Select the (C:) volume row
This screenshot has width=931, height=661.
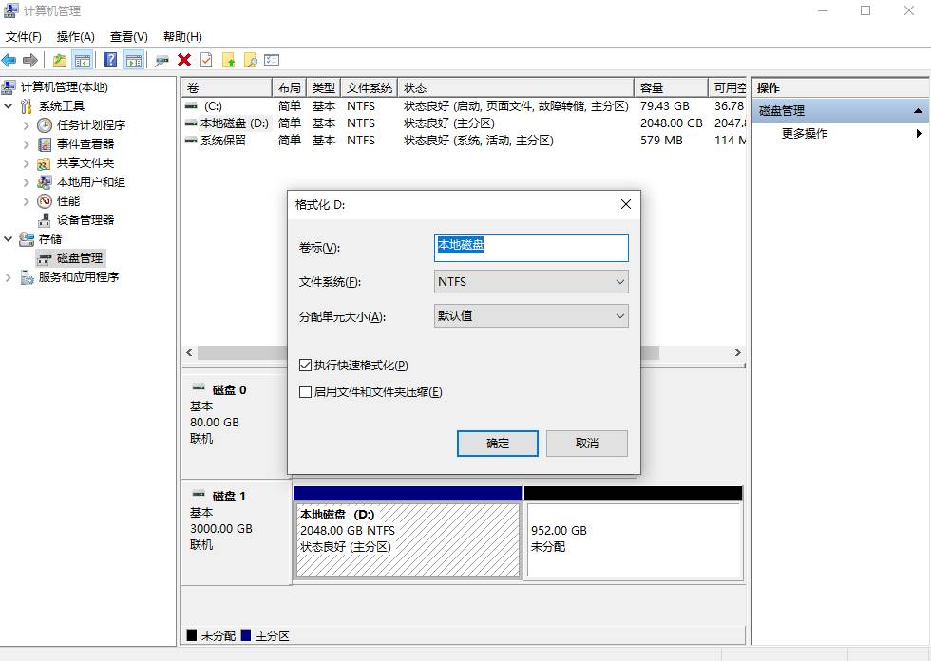[464, 106]
